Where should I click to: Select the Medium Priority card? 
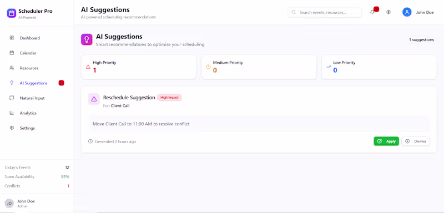coord(259,67)
